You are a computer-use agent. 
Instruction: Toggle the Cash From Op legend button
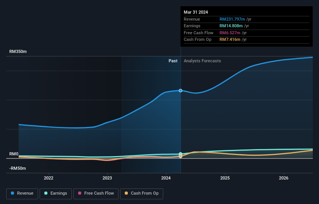point(141,193)
